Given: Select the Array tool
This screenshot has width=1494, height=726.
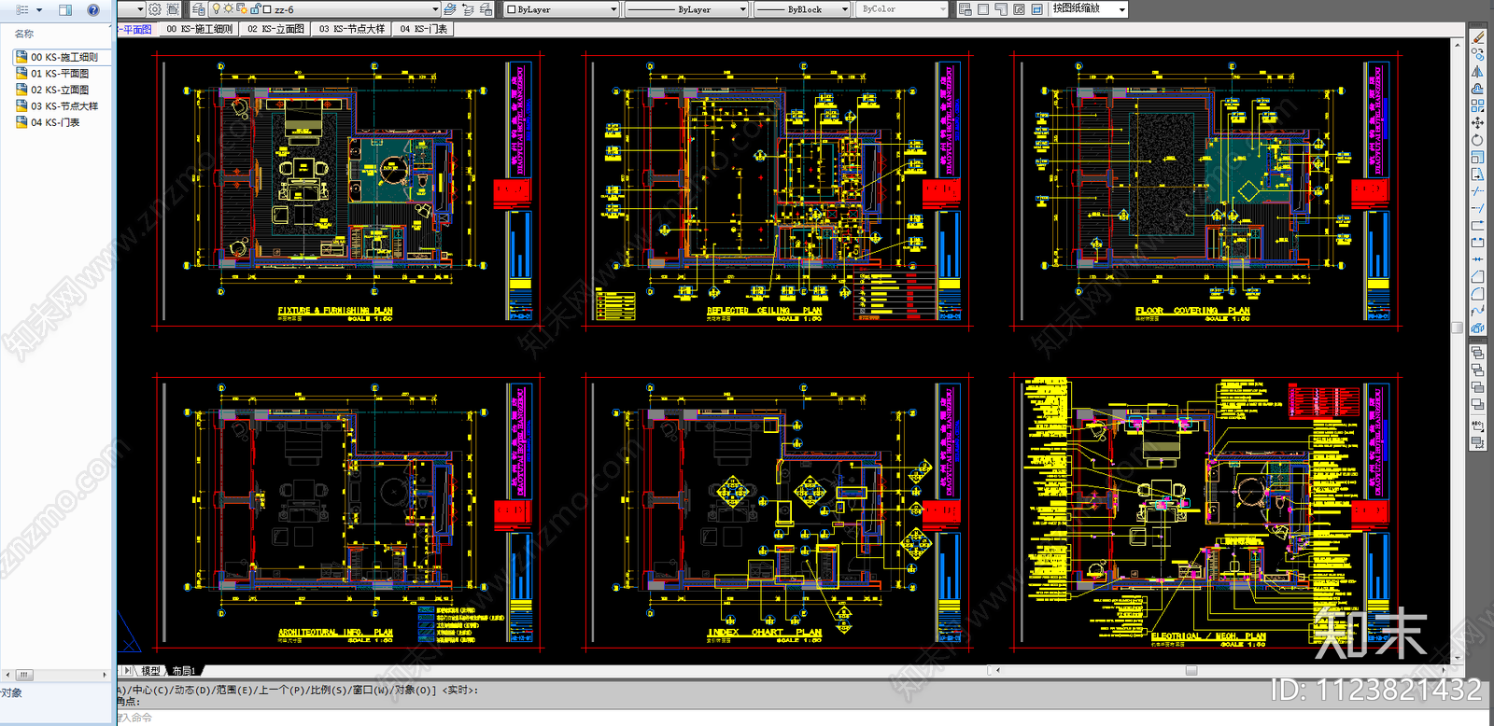Looking at the screenshot, I should click(x=1477, y=105).
